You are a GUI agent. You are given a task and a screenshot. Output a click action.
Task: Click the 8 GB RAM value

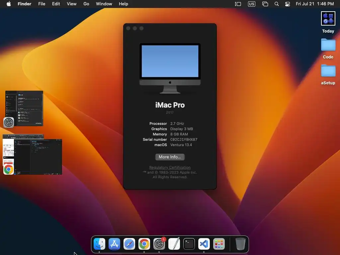pyautogui.click(x=179, y=134)
